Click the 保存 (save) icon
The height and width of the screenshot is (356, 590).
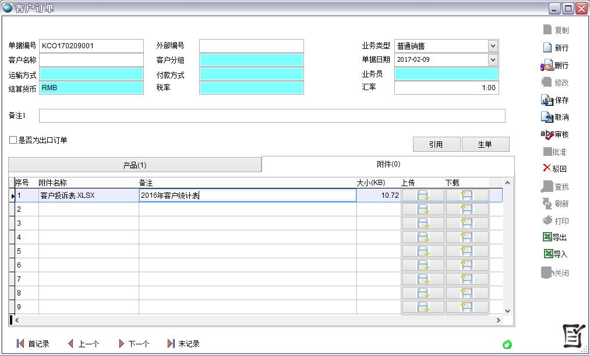click(547, 100)
